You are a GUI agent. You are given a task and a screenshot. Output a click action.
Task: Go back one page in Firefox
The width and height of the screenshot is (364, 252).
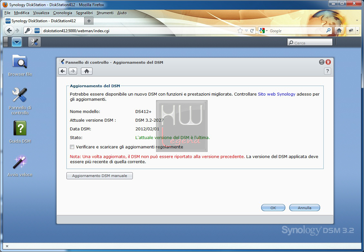click(9, 31)
